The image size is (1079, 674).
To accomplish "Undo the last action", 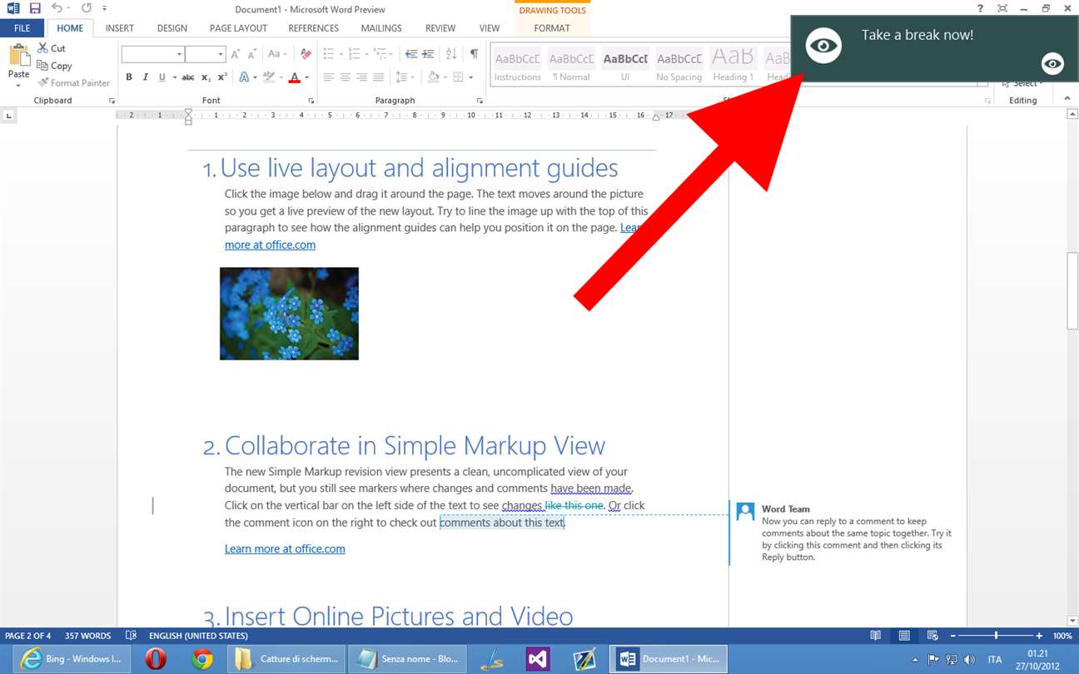I will [56, 8].
